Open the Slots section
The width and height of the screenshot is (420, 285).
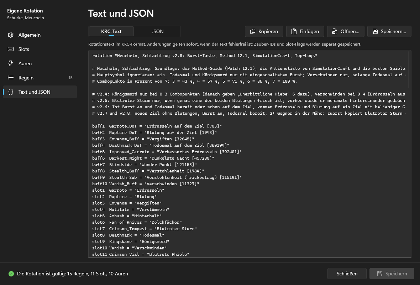[x=40, y=49]
